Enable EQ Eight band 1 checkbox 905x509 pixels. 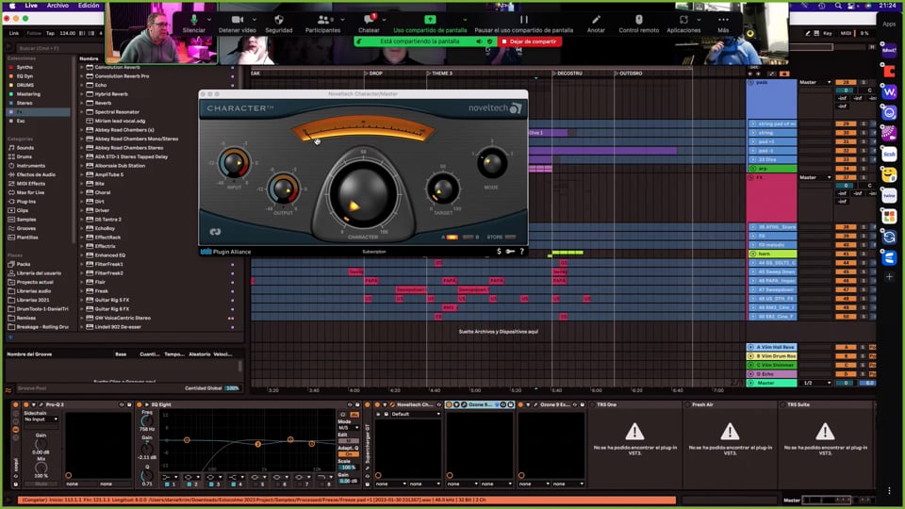pyautogui.click(x=167, y=484)
